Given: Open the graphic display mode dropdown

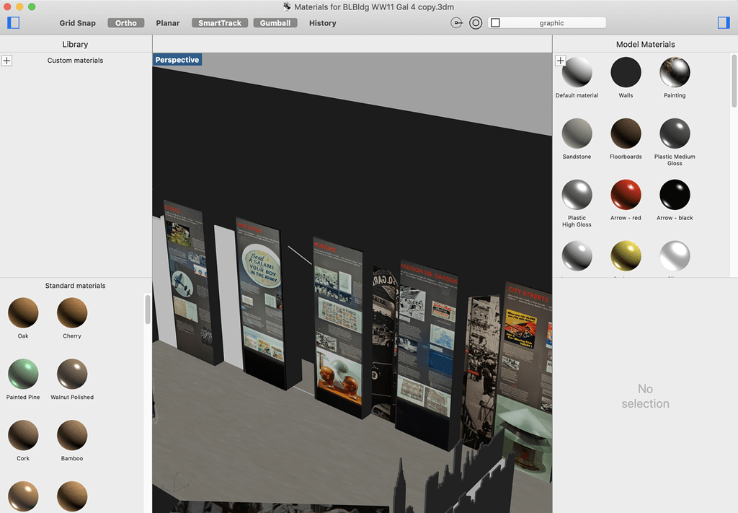Looking at the screenshot, I should point(548,22).
